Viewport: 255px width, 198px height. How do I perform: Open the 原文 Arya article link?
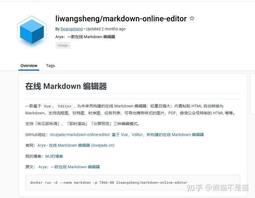click(69, 167)
